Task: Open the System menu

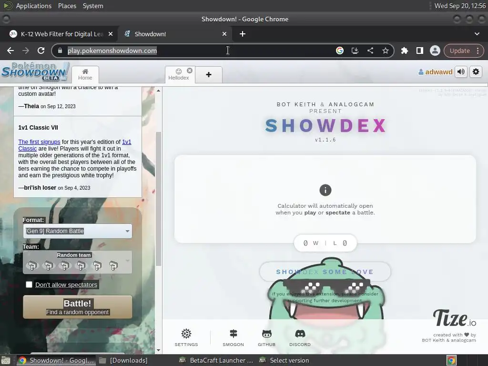Action: click(x=93, y=6)
